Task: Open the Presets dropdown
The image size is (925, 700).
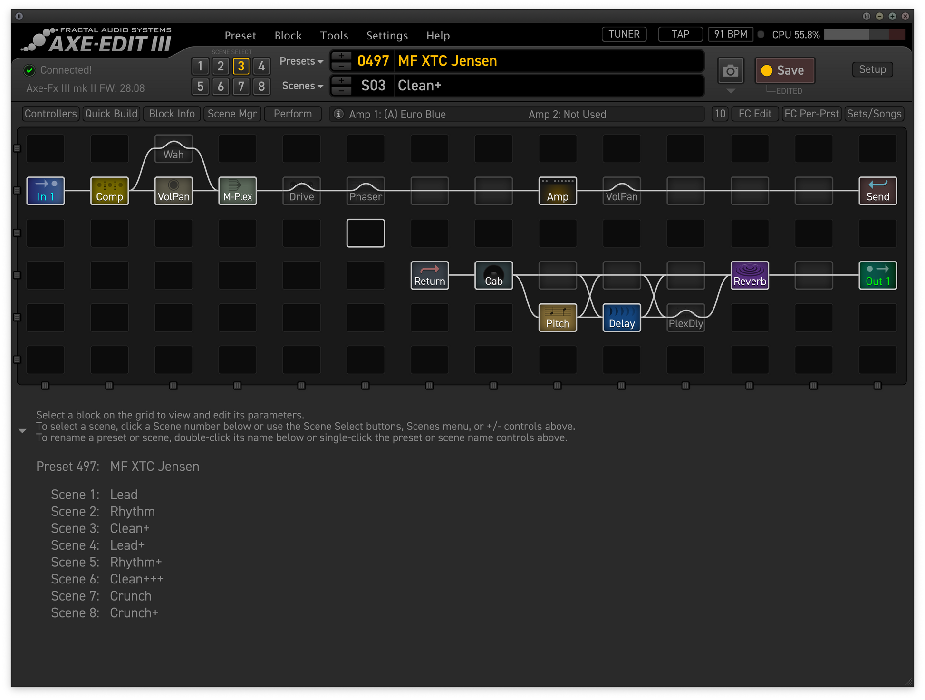Action: point(301,61)
